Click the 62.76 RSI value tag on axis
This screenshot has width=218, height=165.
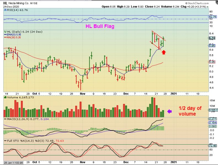(x=213, y=17)
